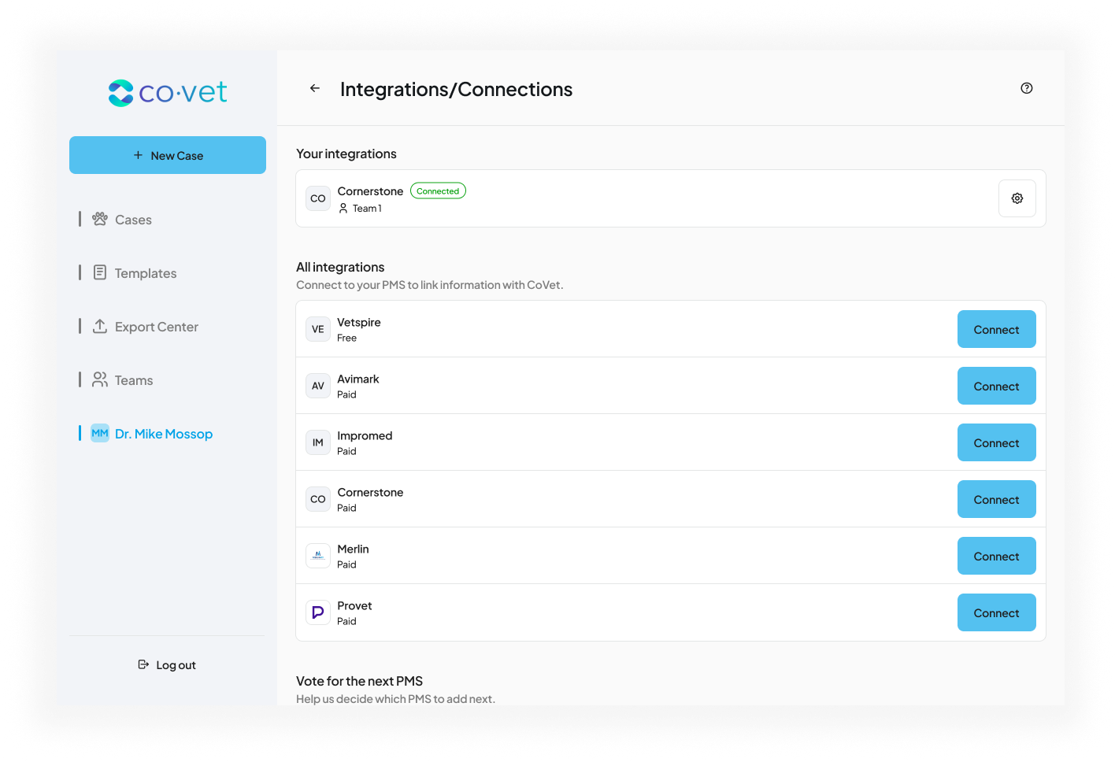Viewport: 1115px width, 762px height.
Task: Click the Export Center upload icon
Action: 100,326
